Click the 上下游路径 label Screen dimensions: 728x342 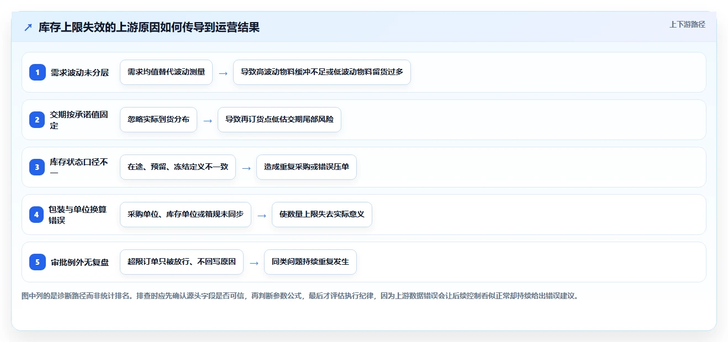(687, 24)
